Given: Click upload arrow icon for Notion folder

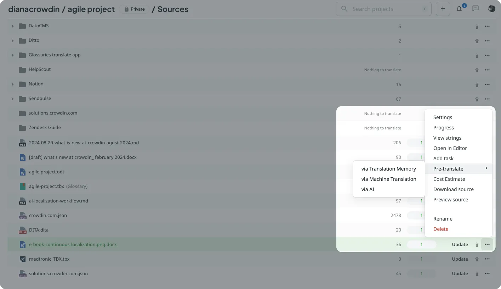Looking at the screenshot, I should (x=477, y=85).
